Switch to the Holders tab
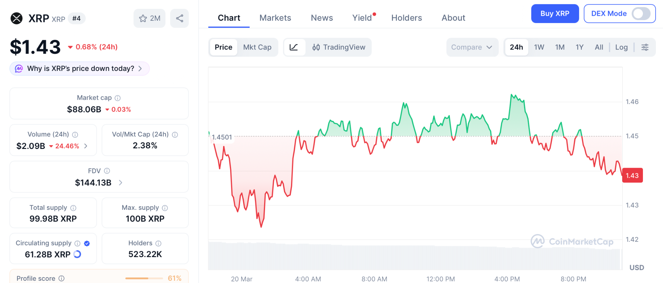Image resolution: width=663 pixels, height=283 pixels. (407, 18)
